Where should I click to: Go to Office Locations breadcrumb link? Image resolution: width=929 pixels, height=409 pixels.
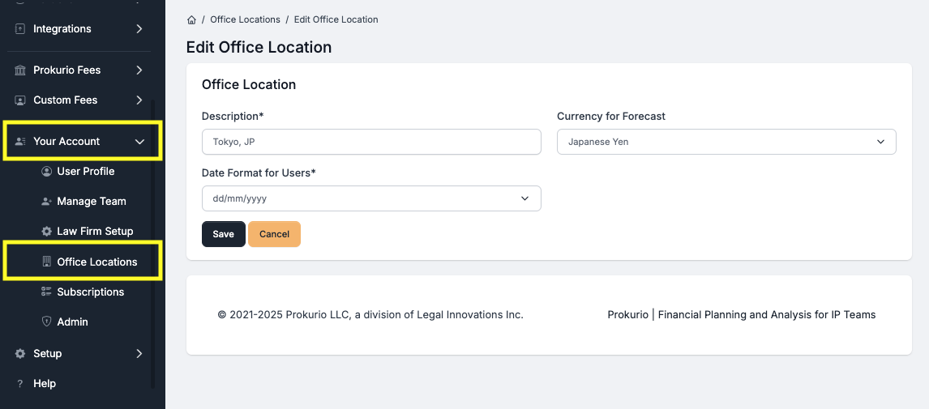[x=245, y=19]
